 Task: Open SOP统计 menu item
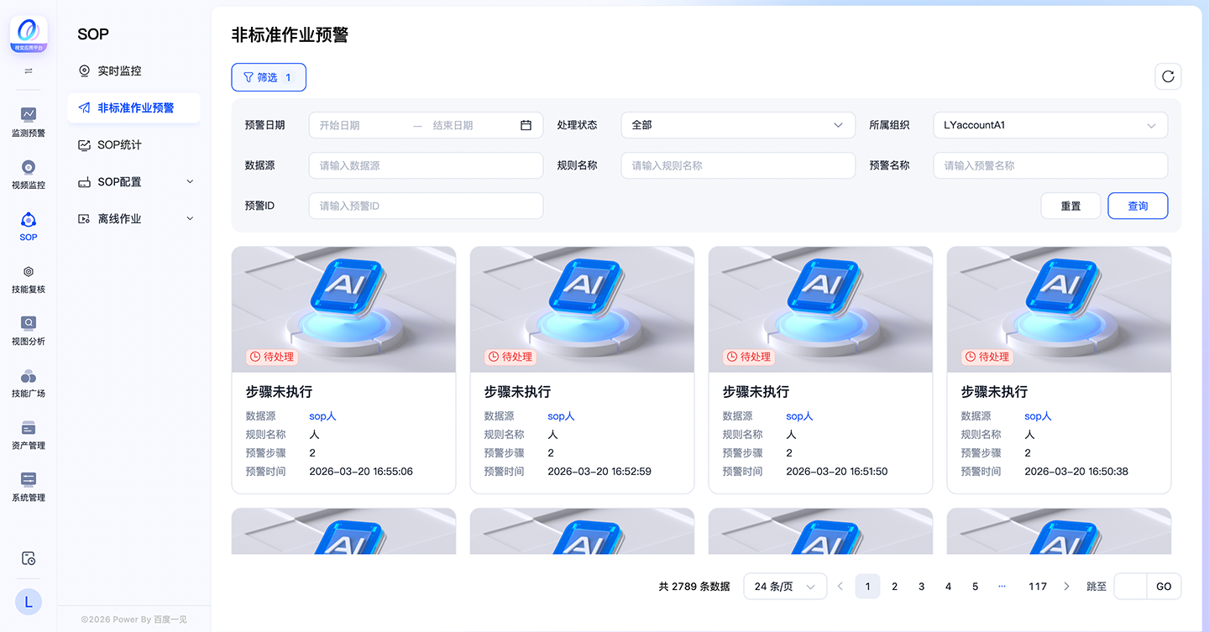[x=133, y=145]
